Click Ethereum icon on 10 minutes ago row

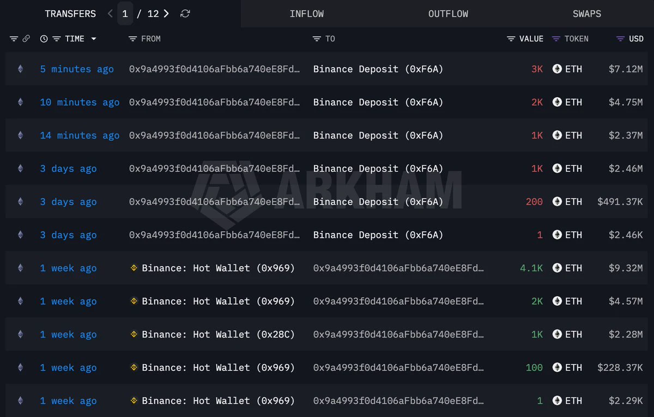tap(20, 102)
